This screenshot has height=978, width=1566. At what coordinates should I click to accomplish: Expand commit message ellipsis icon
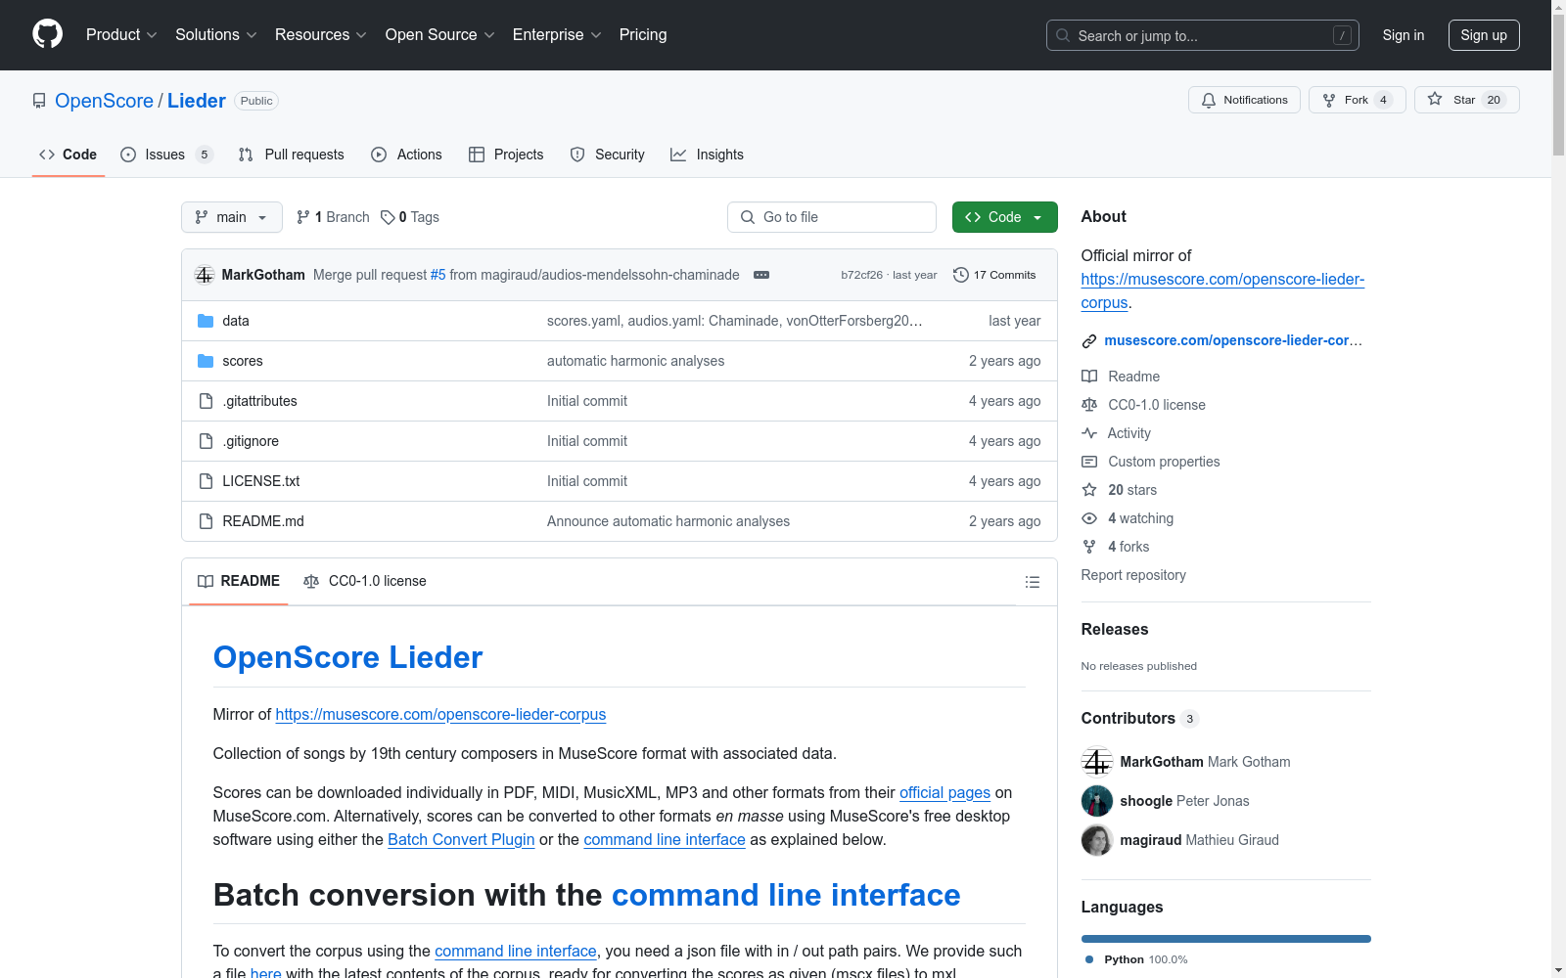click(761, 275)
